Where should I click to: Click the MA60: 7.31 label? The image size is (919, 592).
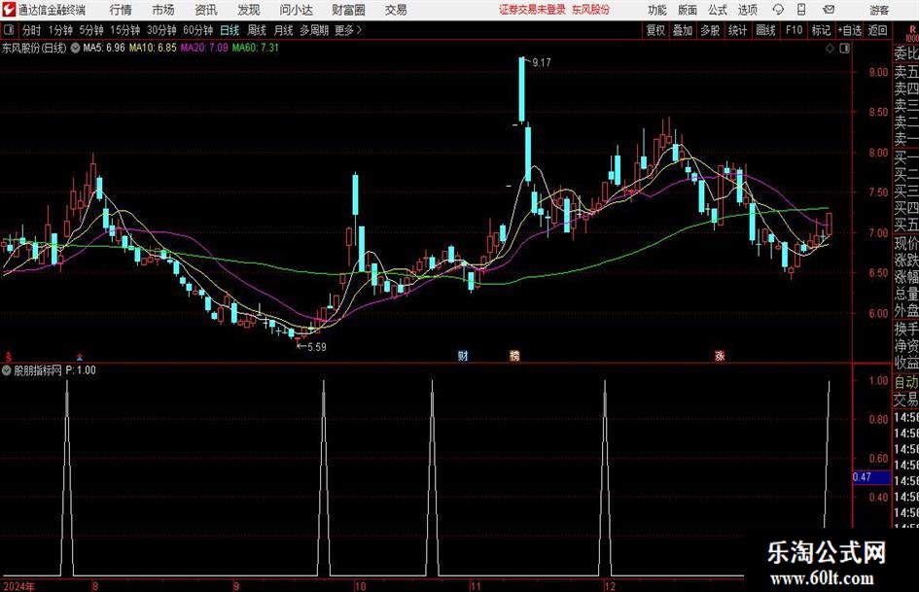click(x=255, y=48)
